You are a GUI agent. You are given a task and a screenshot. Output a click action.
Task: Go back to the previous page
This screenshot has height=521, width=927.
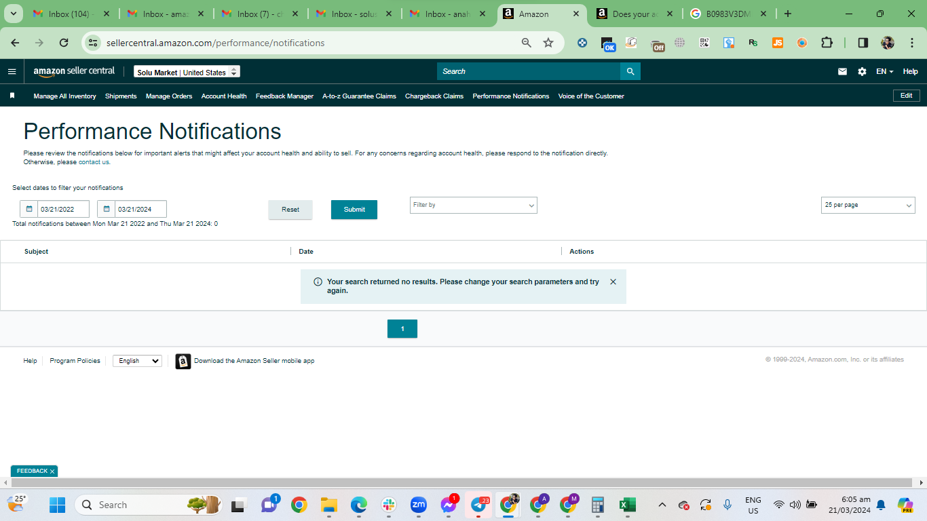pos(15,43)
